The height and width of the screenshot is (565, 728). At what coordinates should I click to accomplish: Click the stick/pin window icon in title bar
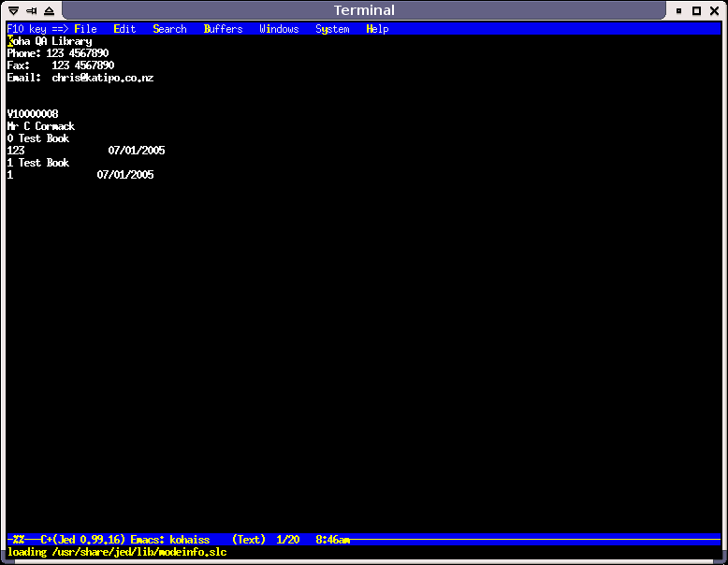[31, 10]
